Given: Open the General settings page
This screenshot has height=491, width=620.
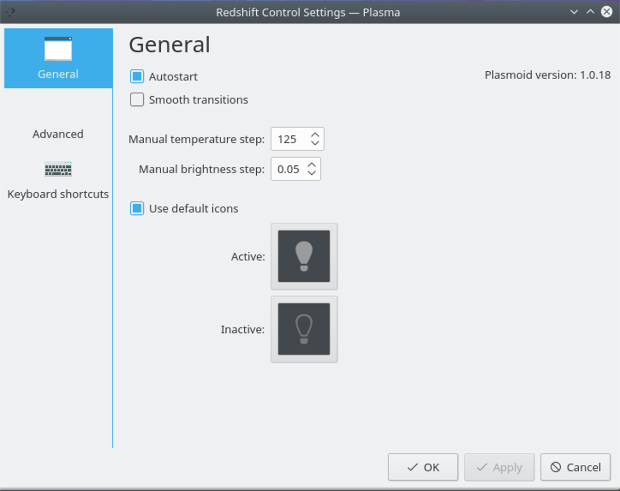Looking at the screenshot, I should tap(58, 58).
